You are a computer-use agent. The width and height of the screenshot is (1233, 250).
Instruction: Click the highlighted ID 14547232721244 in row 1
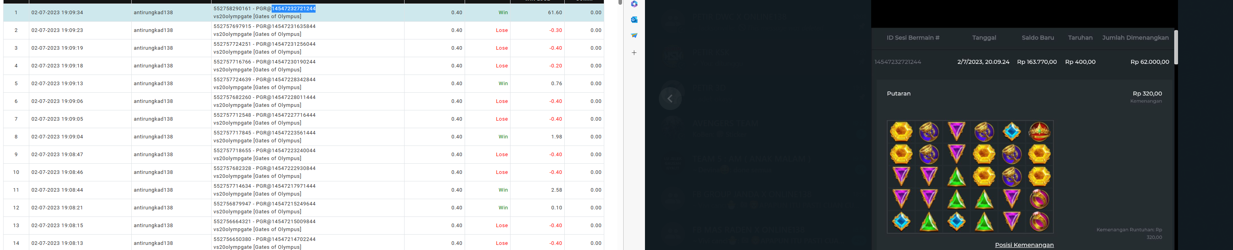click(x=293, y=9)
